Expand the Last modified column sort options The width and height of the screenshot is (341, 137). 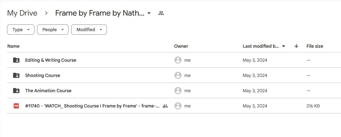pos(284,46)
